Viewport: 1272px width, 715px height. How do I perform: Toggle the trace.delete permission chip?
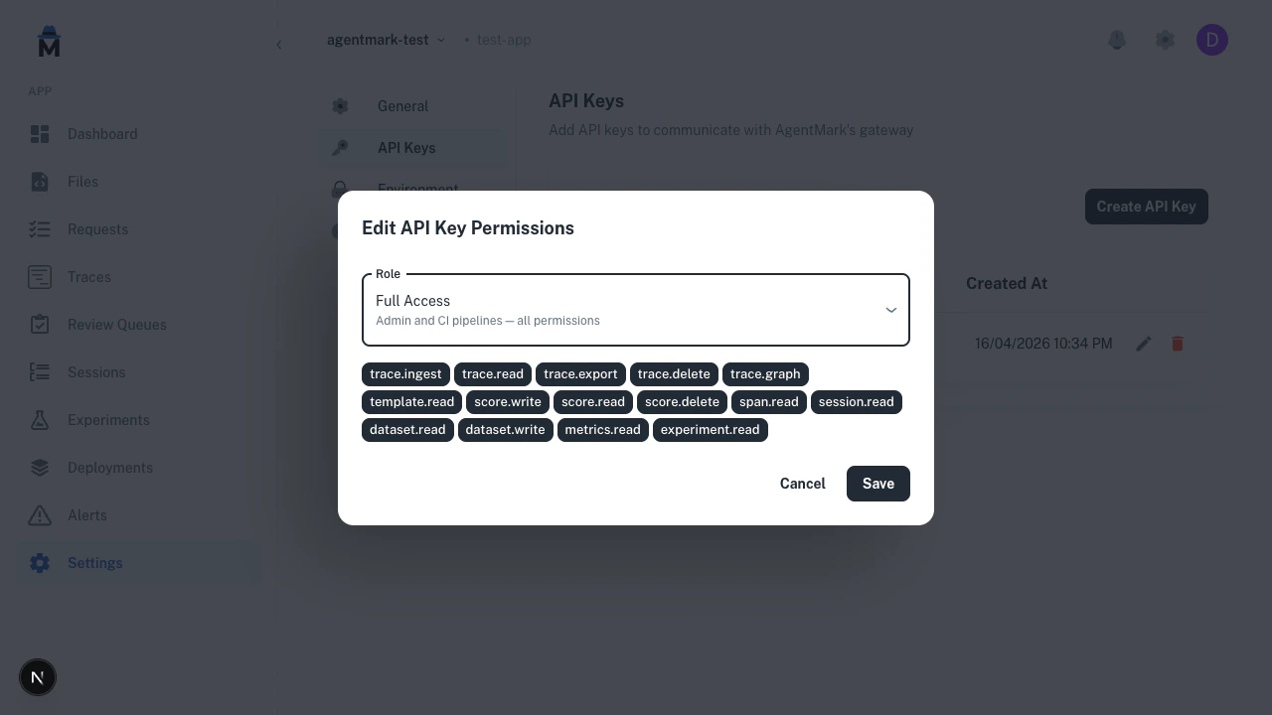pos(674,374)
